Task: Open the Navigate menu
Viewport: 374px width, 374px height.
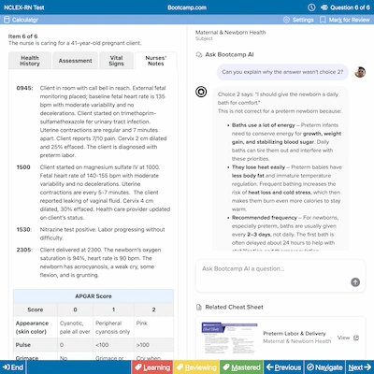Action: (324, 367)
